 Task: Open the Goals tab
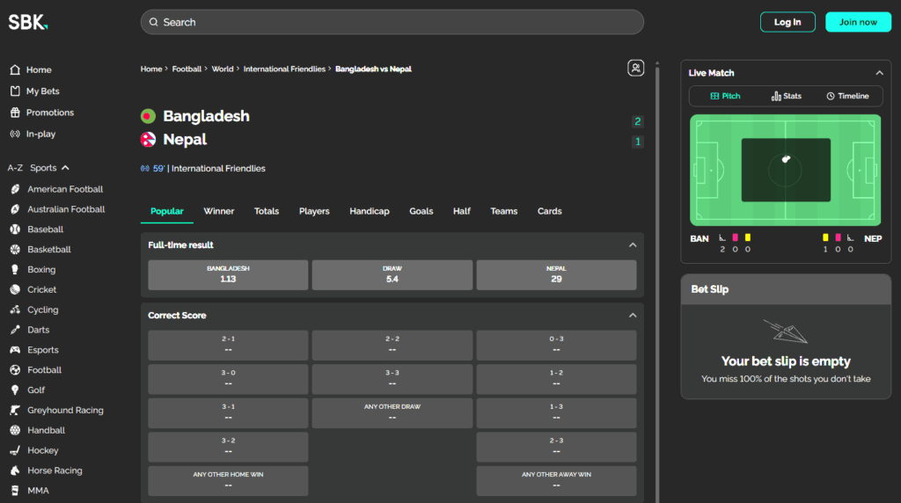pyautogui.click(x=421, y=211)
